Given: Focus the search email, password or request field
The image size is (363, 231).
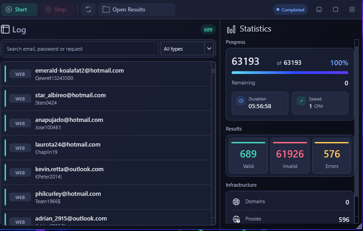Looking at the screenshot, I should 80,49.
